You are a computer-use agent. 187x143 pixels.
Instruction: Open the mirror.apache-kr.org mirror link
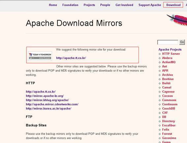click(x=45, y=96)
